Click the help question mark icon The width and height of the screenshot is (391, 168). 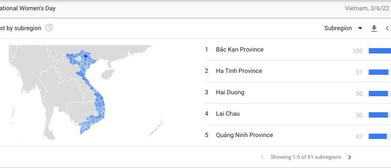point(49,28)
